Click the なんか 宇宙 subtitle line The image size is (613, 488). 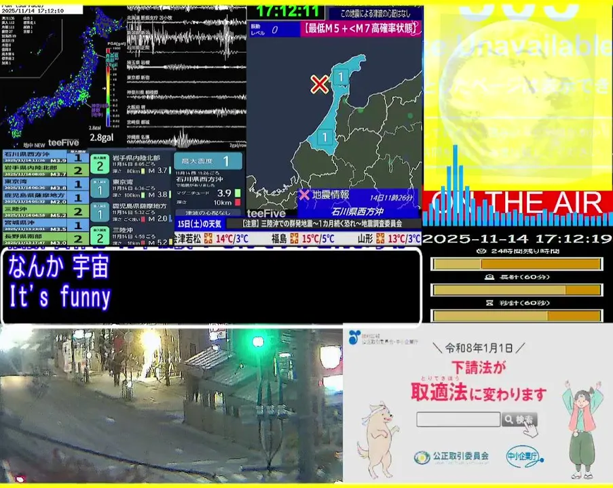58,266
